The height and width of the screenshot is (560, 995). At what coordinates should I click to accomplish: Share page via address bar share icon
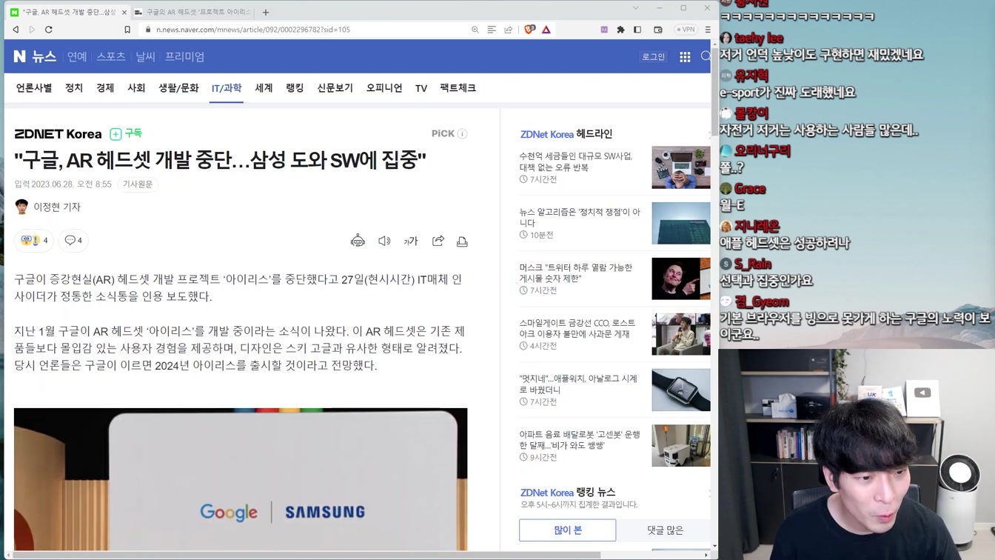click(x=509, y=30)
